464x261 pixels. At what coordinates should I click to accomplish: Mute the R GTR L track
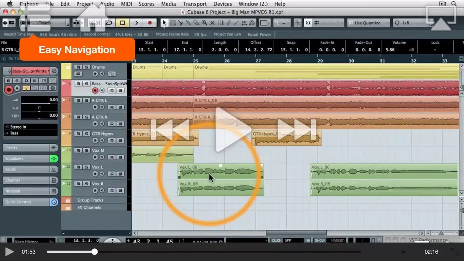(x=78, y=100)
